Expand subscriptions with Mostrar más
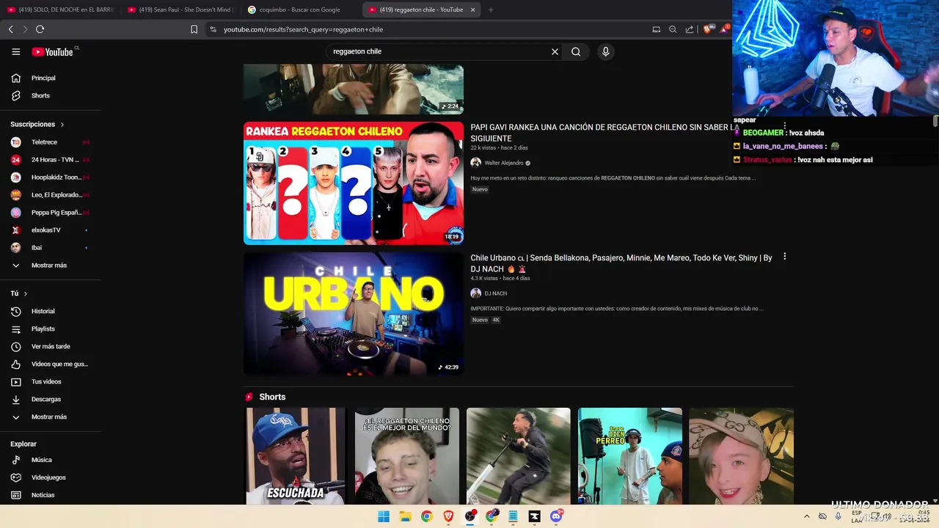 pos(50,265)
